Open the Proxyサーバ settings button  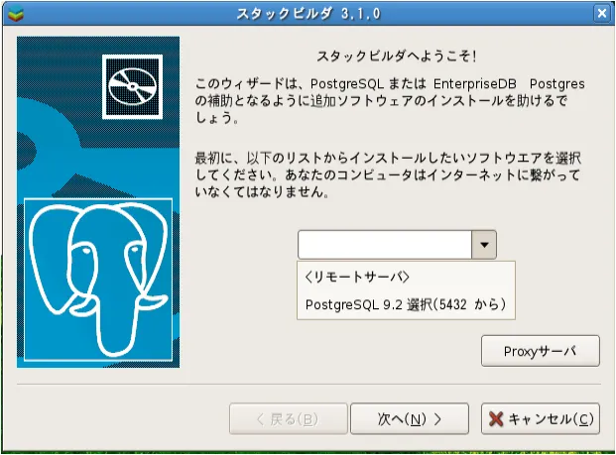(x=541, y=351)
